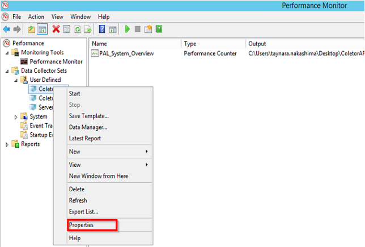This screenshot has width=365, height=247.
Task: Click the Export List toolbar icon
Action: [x=88, y=30]
